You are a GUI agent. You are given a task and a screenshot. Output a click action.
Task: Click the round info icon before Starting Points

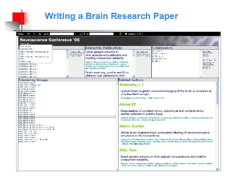coord(120,34)
